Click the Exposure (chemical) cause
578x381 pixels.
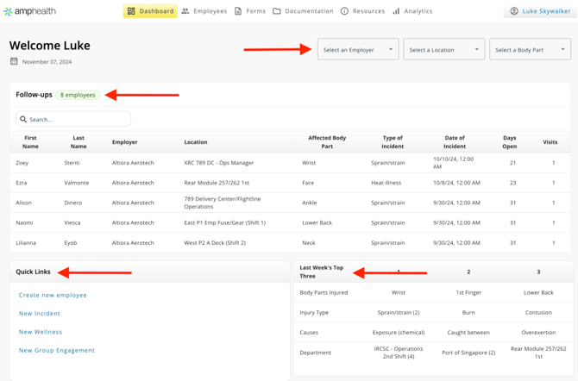pos(399,333)
